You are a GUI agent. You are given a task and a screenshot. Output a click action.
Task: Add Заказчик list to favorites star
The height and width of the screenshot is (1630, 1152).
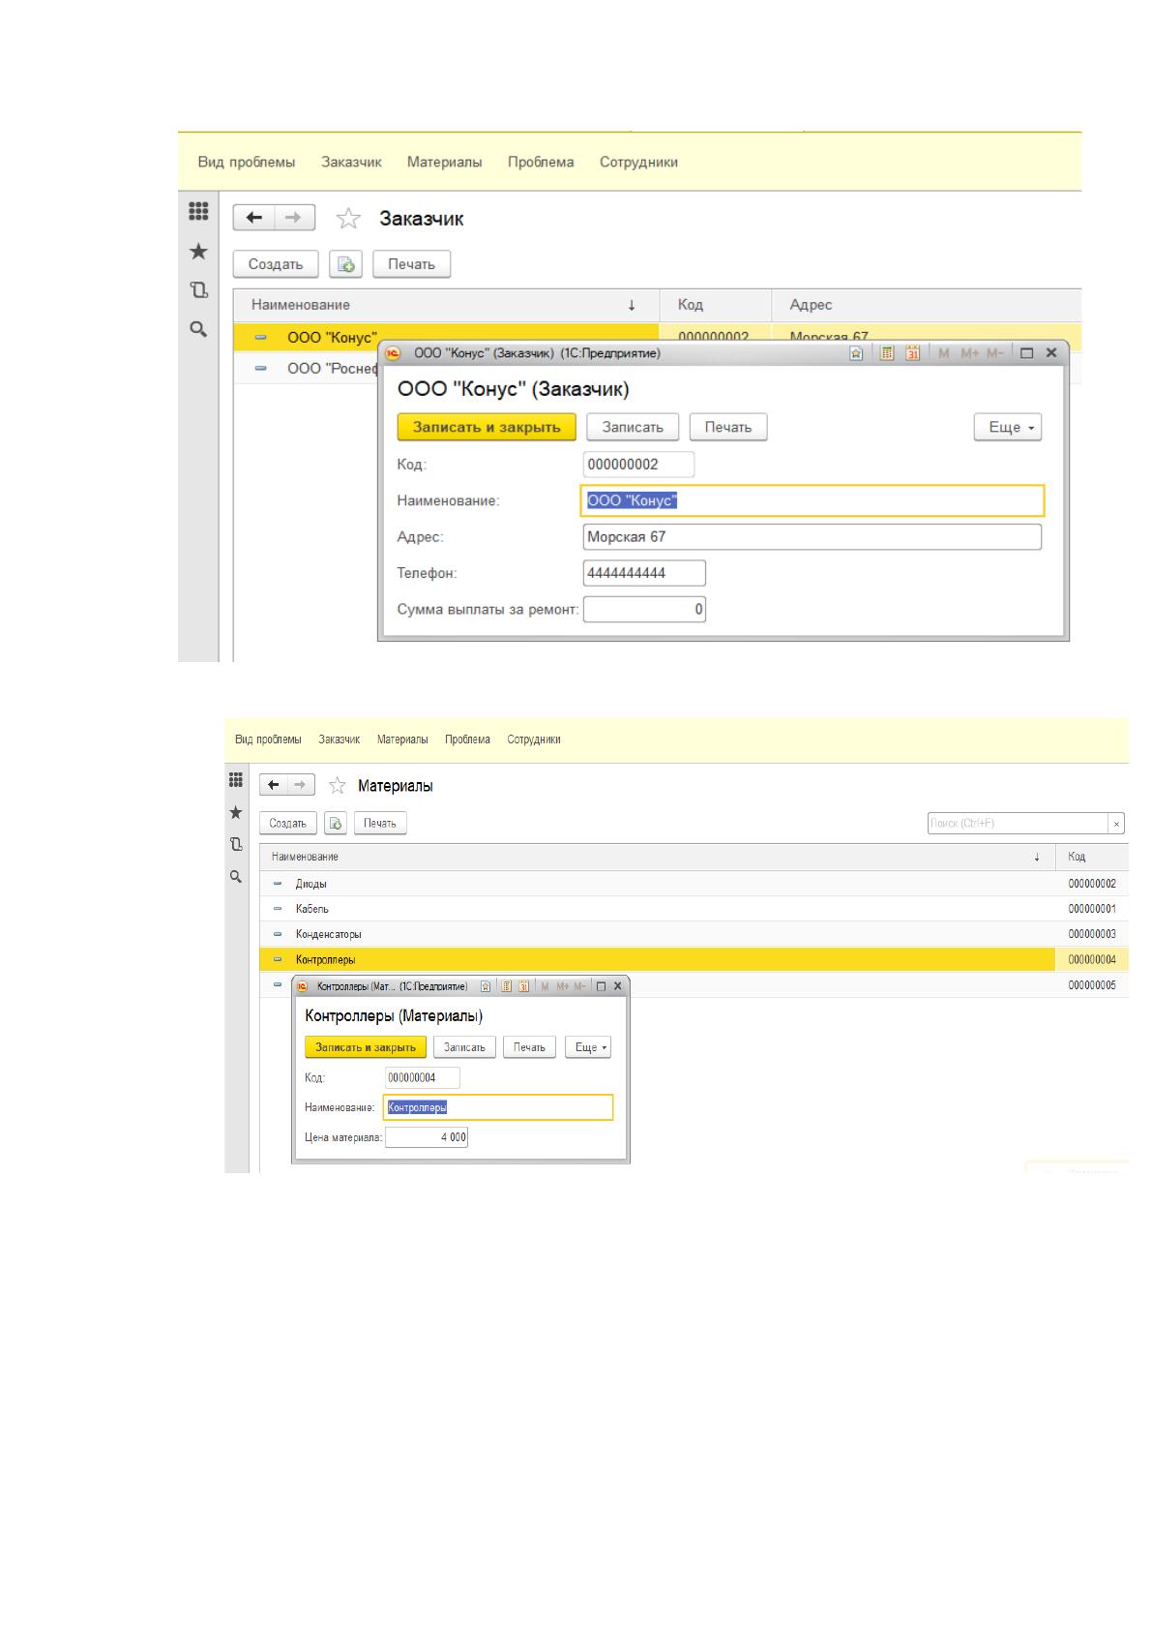(348, 219)
